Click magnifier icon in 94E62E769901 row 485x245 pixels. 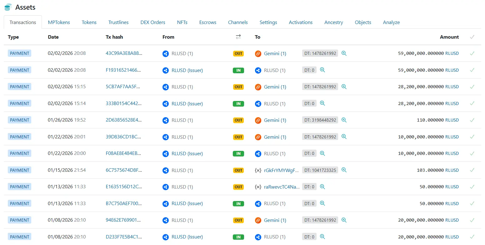[x=344, y=220]
